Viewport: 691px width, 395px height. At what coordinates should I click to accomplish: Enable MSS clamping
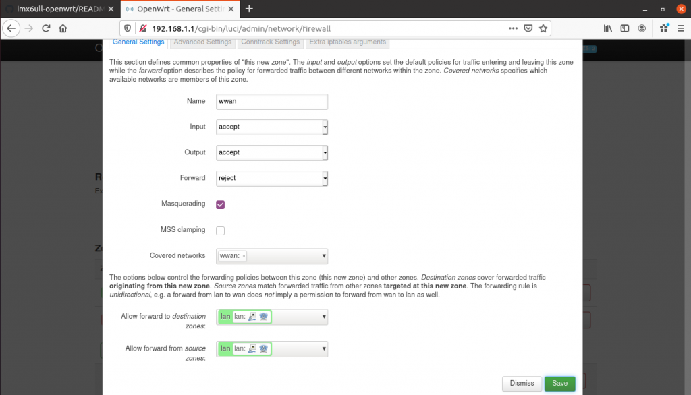click(x=220, y=230)
